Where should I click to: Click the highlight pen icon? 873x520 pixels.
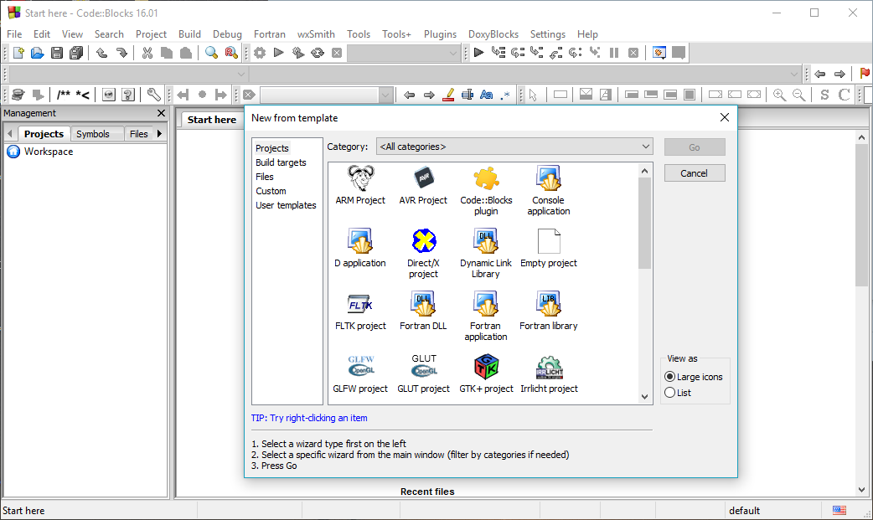point(448,95)
